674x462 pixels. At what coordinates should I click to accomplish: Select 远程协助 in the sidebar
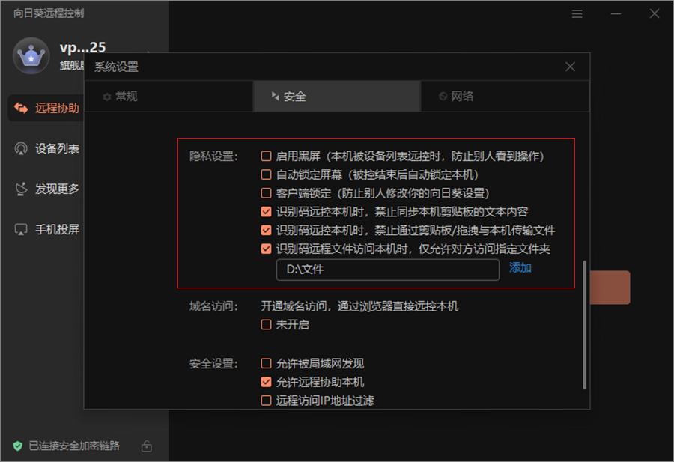46,108
